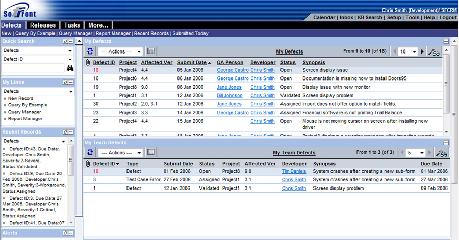Click the glasses search icon in My Defects
Image resolution: width=459 pixels, height=240 pixels.
point(434,52)
